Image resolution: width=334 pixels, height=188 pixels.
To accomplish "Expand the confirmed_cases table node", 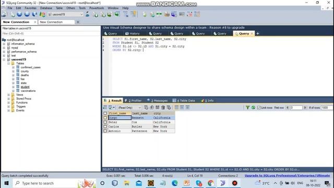I will tap(13, 67).
